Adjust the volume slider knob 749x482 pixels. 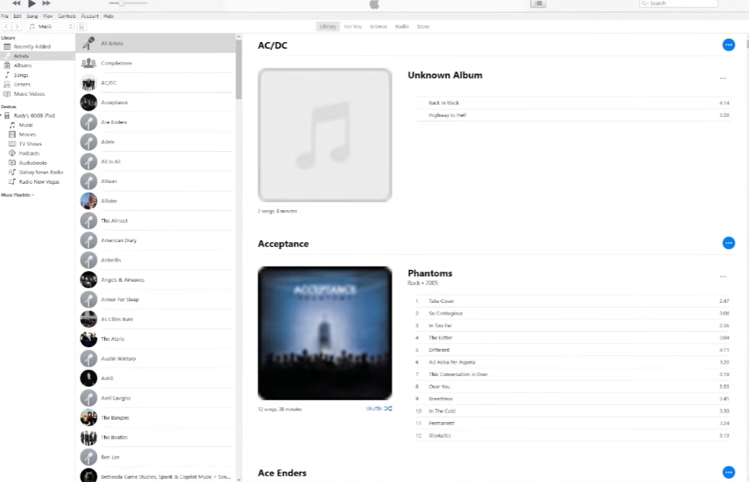122,3
